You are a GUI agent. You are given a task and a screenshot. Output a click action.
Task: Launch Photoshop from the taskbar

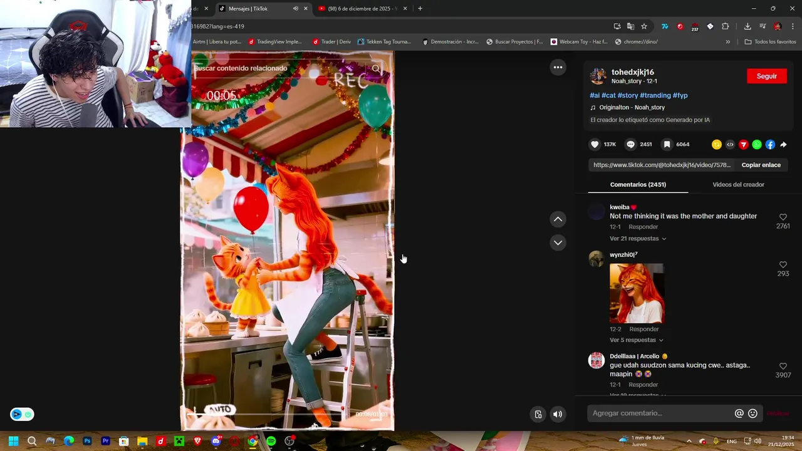pos(87,441)
